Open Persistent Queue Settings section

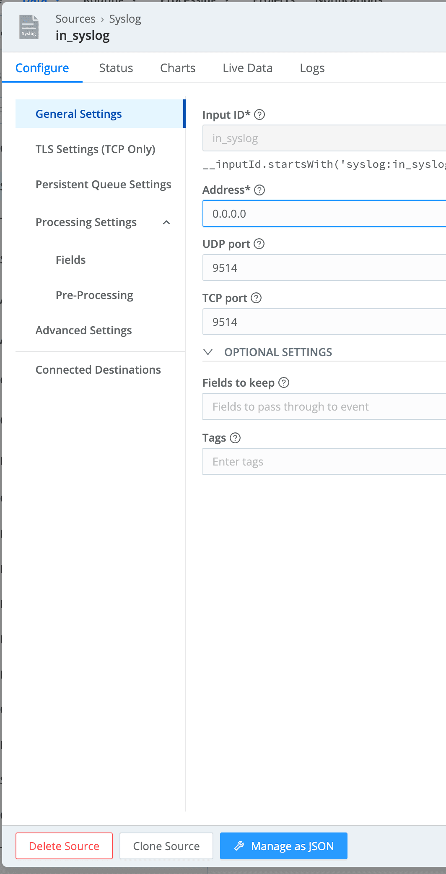(x=103, y=185)
